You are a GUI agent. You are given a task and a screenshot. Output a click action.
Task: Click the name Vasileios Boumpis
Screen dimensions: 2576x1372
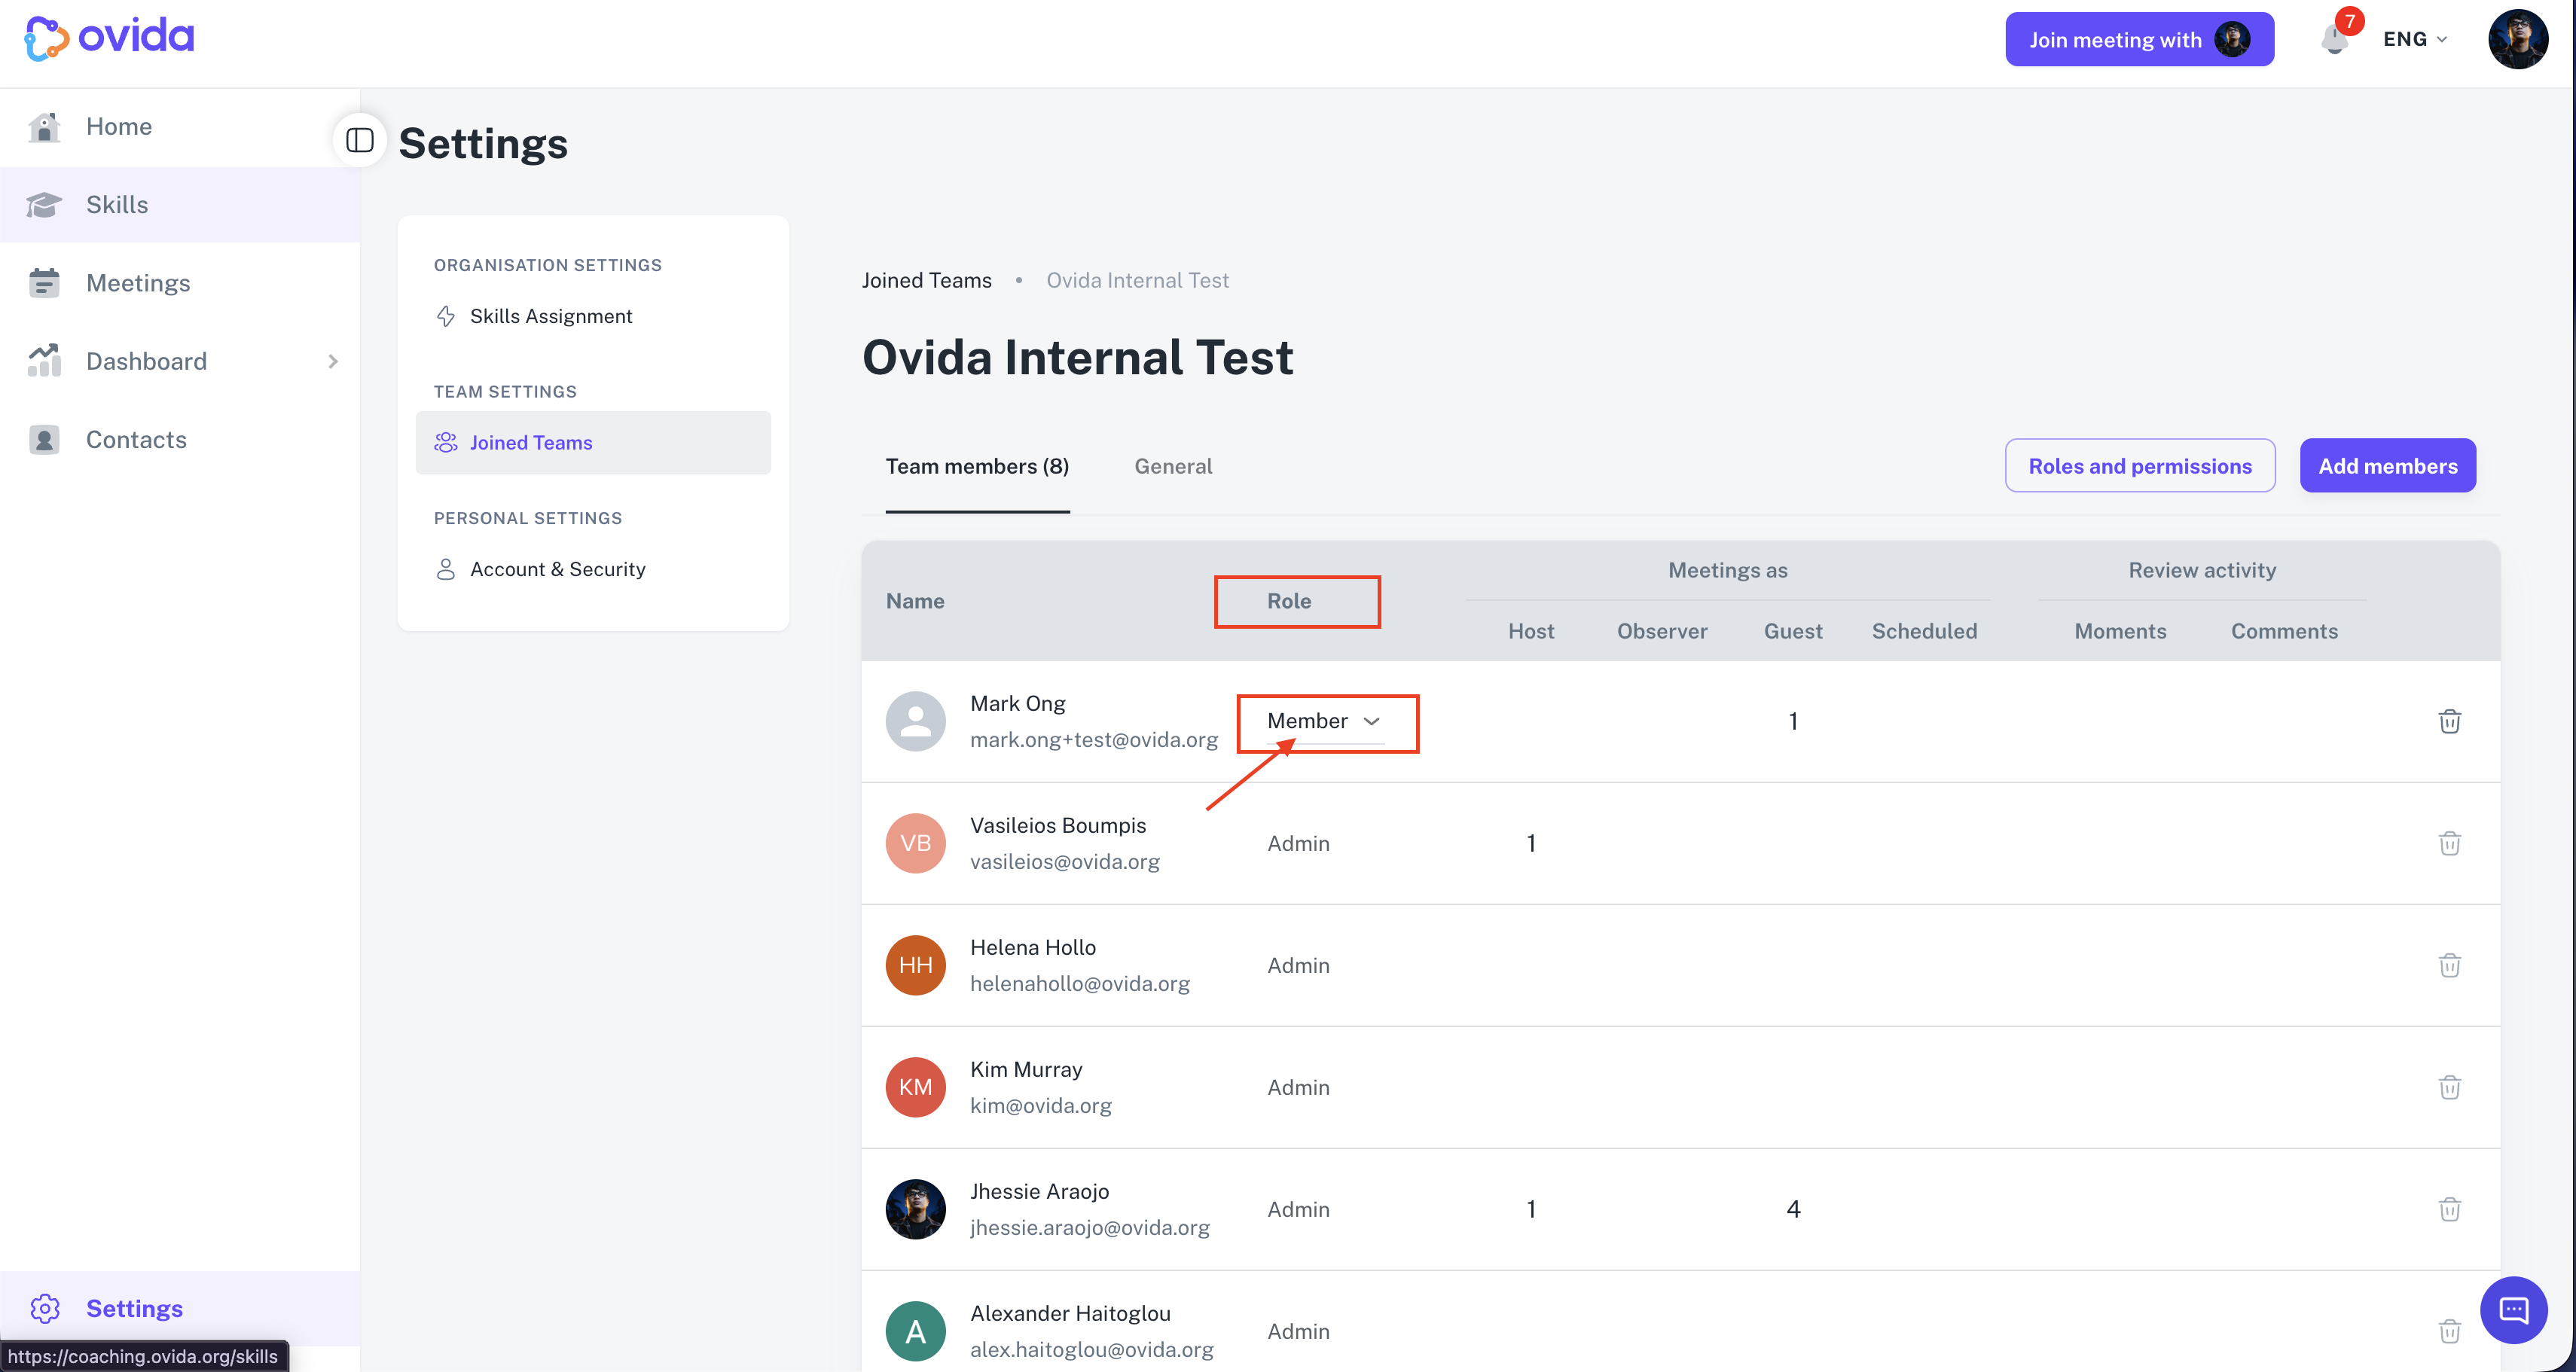[x=1058, y=825]
